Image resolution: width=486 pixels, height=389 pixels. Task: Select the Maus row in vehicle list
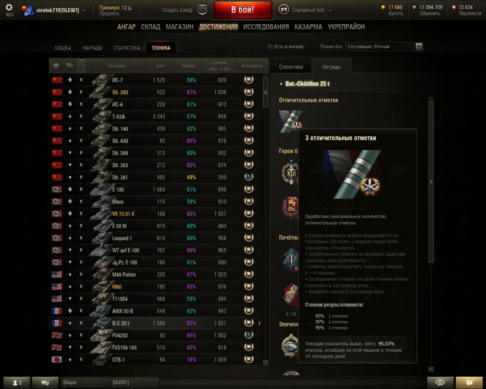point(156,201)
